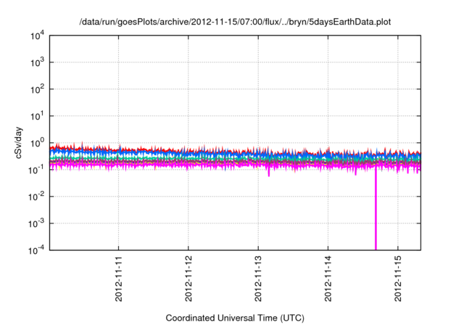This screenshot has width=464, height=325.
Task: Click the 10^0 y-axis tick label
Action: point(38,143)
